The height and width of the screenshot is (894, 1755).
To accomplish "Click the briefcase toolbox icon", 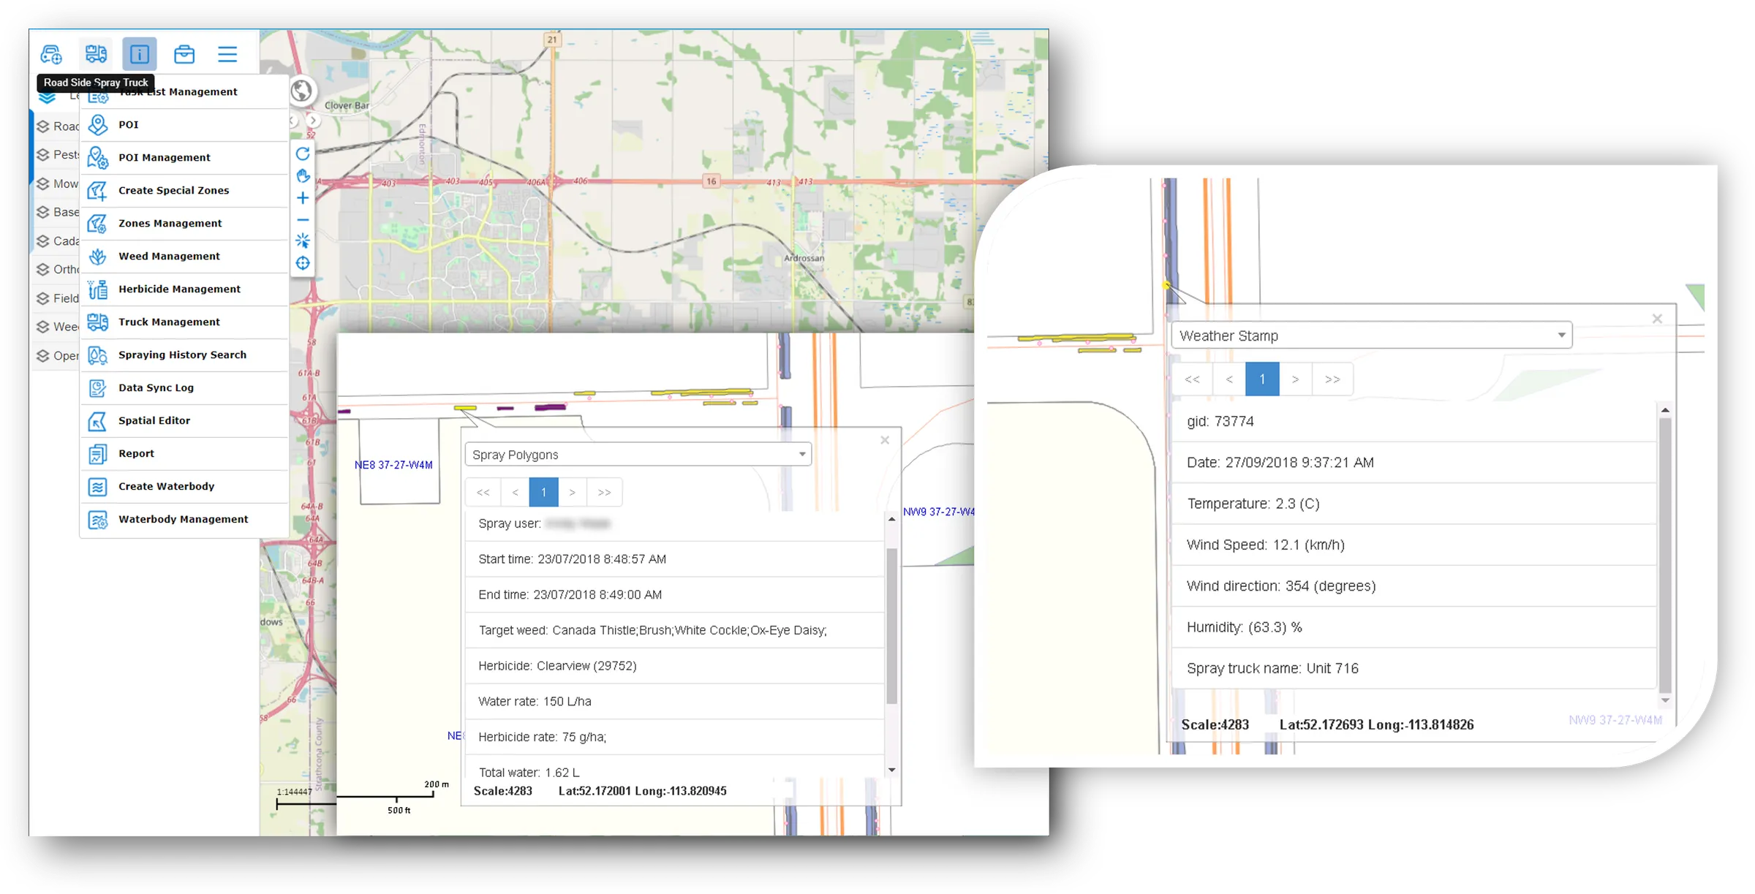I will [184, 54].
